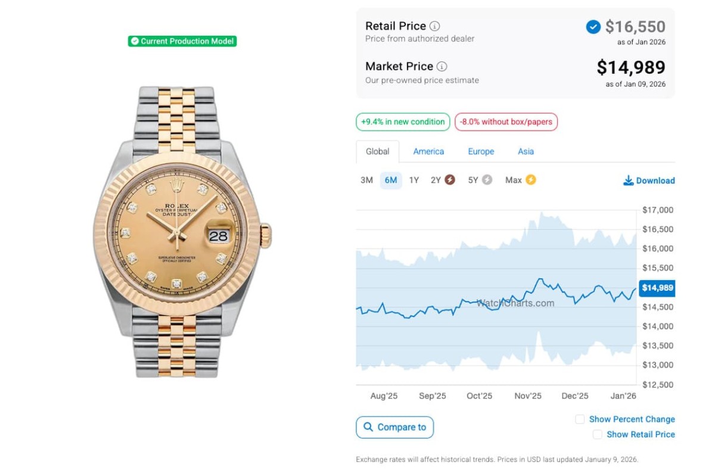The width and height of the screenshot is (715, 473).
Task: Choose the 1Y time range
Action: (x=414, y=180)
